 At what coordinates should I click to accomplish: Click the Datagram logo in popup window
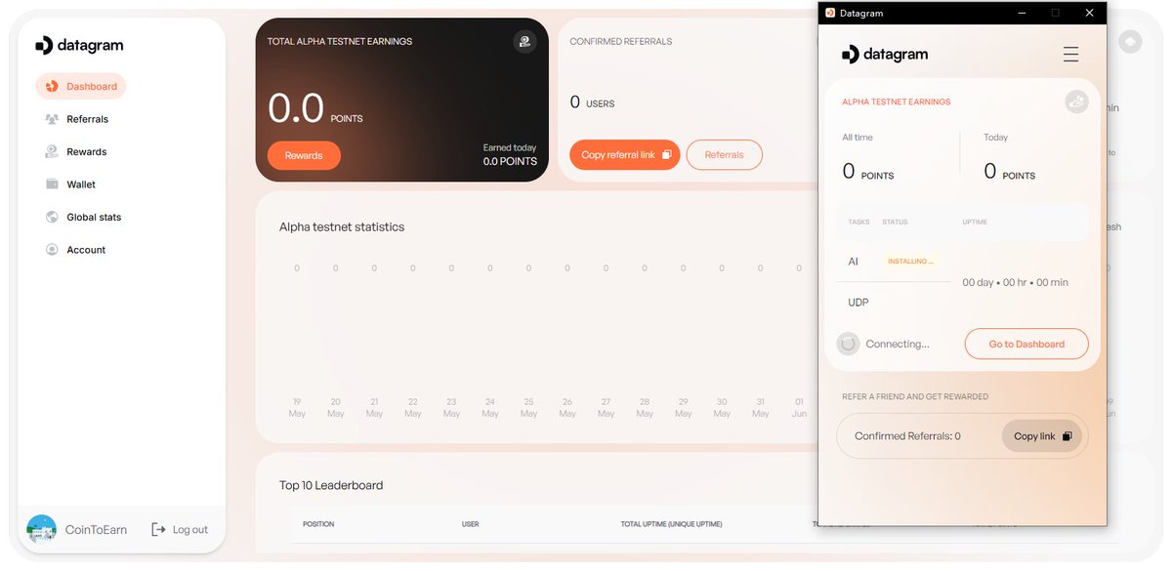884,54
